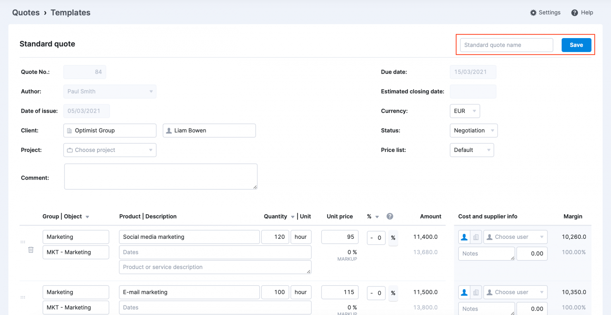The width and height of the screenshot is (611, 315).
Task: Click the Comment text area
Action: [x=161, y=176]
